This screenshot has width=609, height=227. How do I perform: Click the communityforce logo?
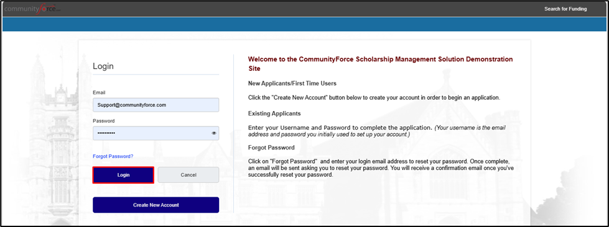pos(32,9)
